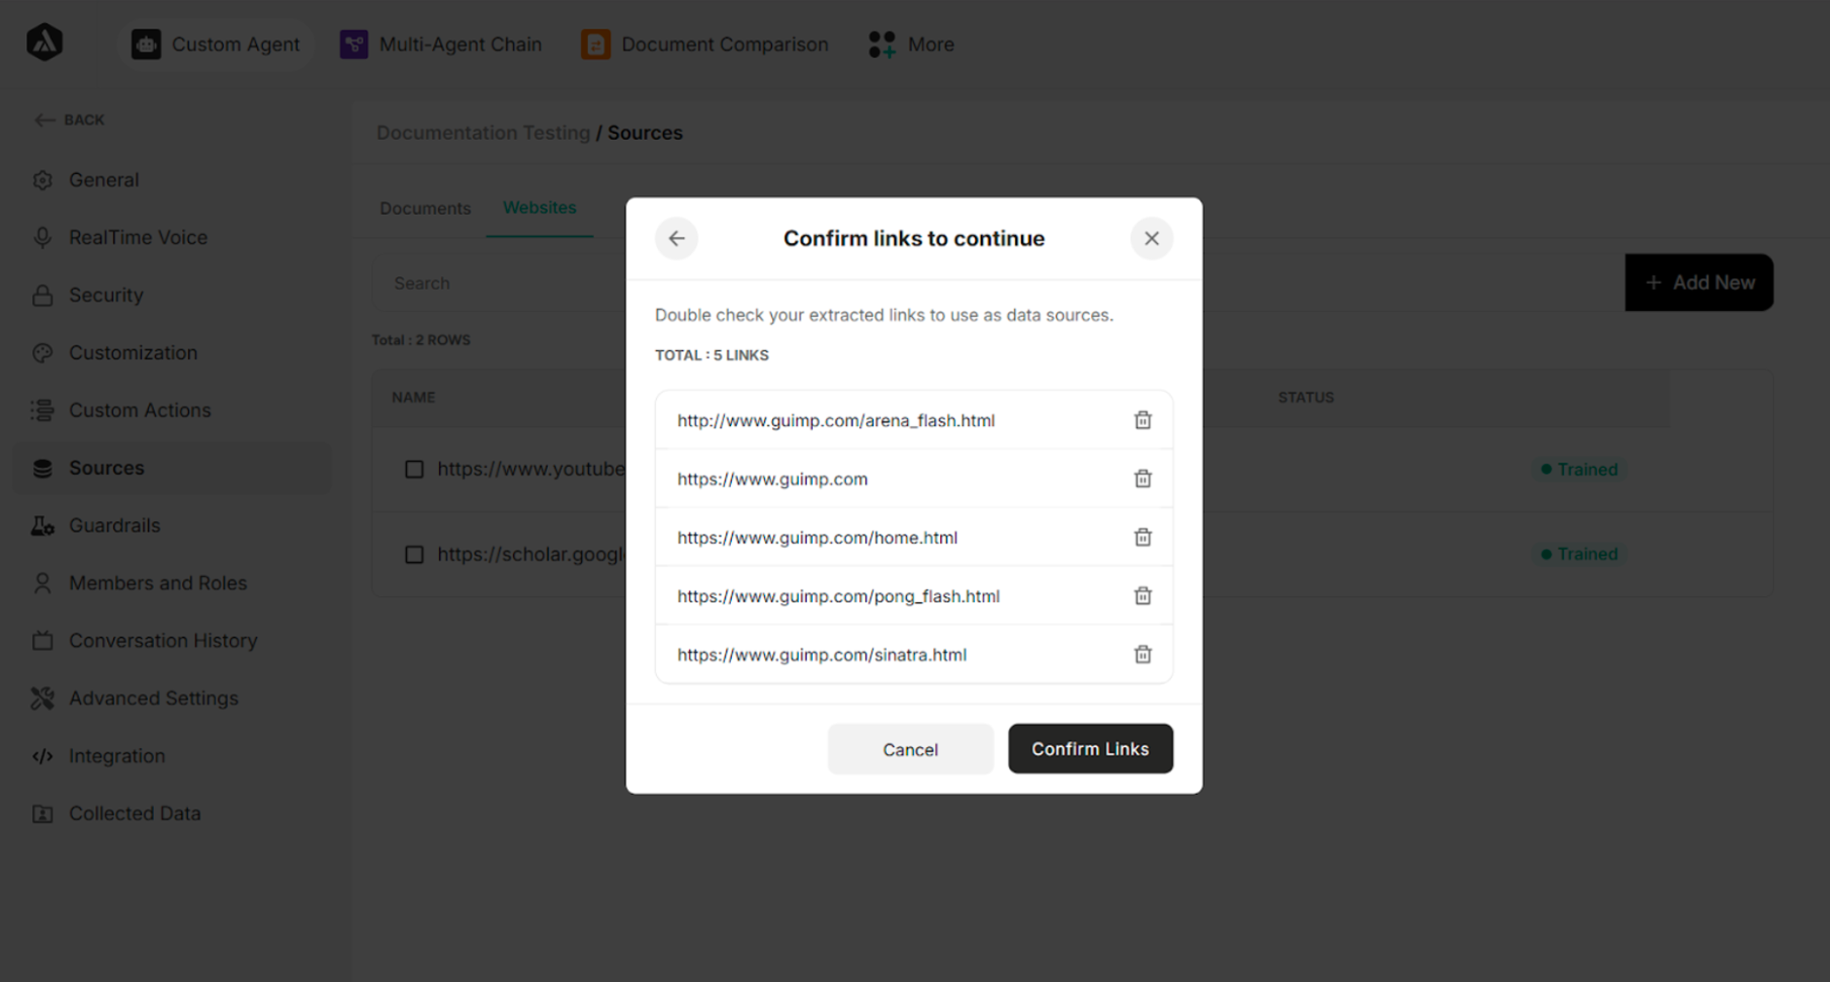Open the RealTime Voice microphone icon

42,236
